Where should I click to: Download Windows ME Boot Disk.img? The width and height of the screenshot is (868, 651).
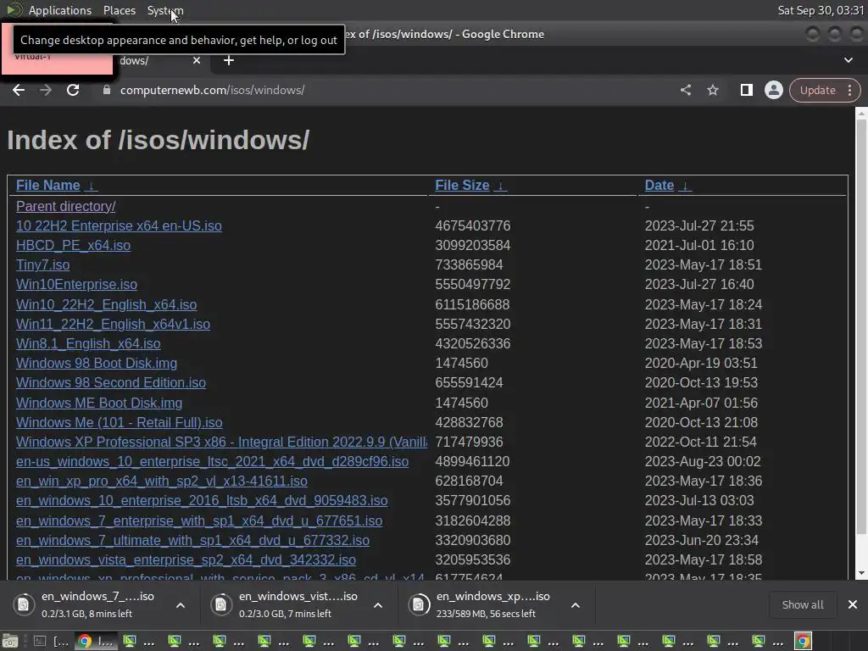(99, 403)
